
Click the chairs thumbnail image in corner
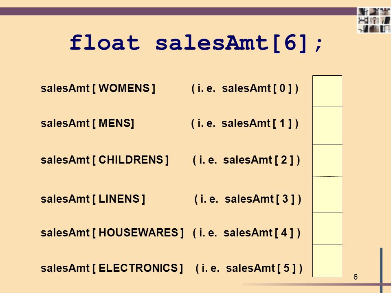(x=374, y=20)
